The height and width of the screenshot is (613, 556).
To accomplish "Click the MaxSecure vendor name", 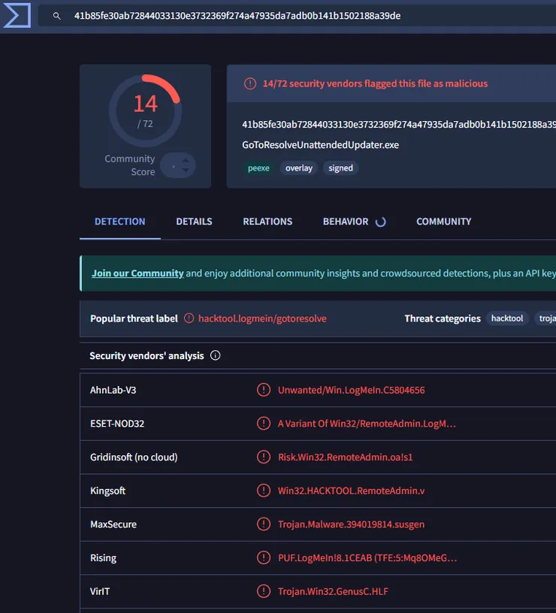I will coord(113,524).
